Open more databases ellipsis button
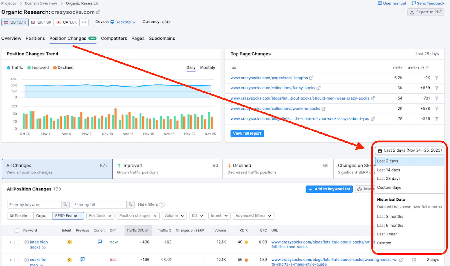 [x=84, y=22]
